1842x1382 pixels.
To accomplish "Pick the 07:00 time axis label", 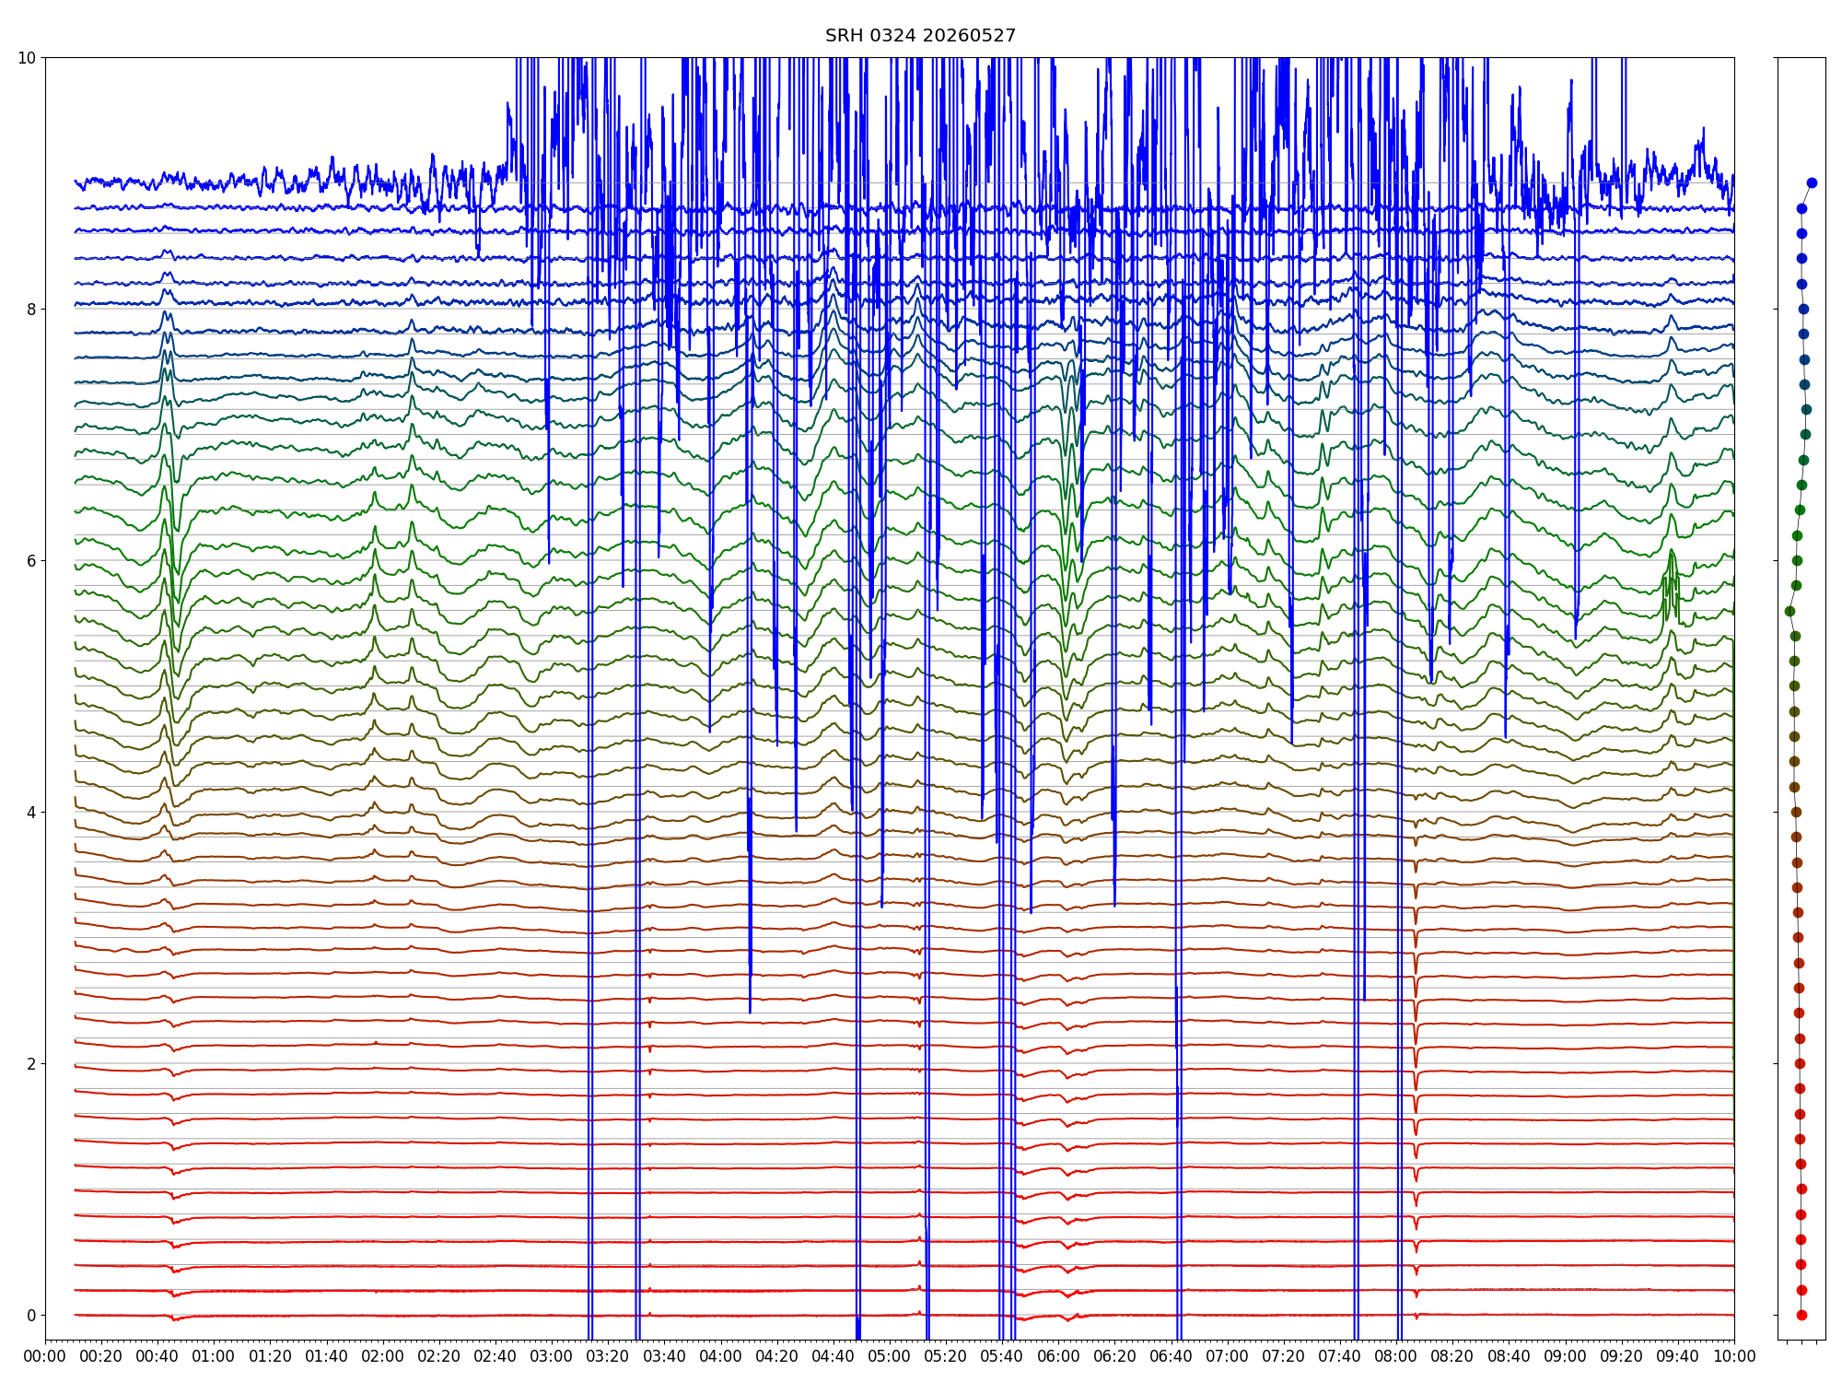I will tap(1228, 1357).
